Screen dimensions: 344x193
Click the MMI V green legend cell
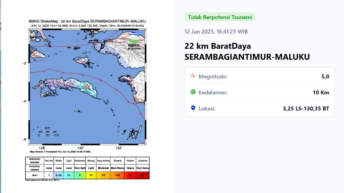80,175
